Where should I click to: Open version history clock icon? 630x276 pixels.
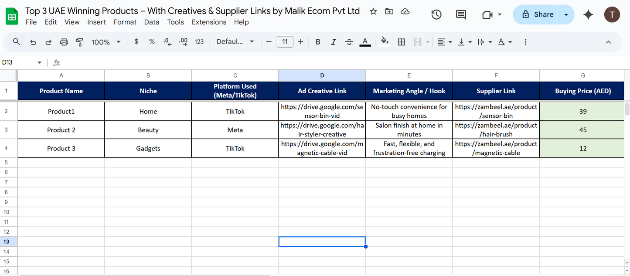436,15
